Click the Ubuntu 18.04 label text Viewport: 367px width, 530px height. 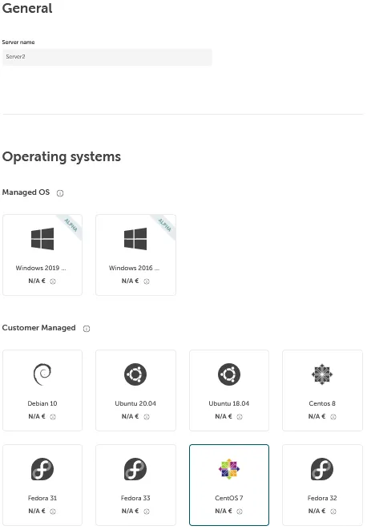click(x=229, y=403)
